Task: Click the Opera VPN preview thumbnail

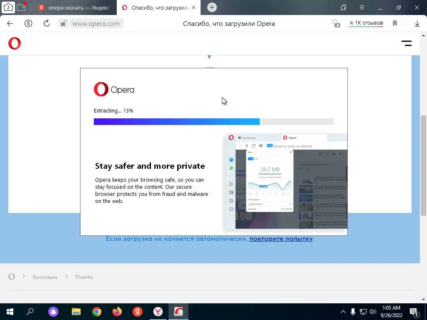Action: 285,181
